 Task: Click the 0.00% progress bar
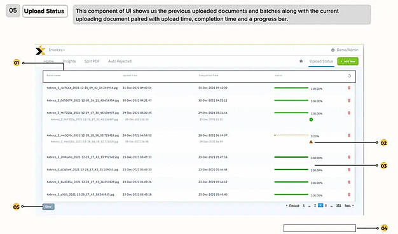coord(291,135)
